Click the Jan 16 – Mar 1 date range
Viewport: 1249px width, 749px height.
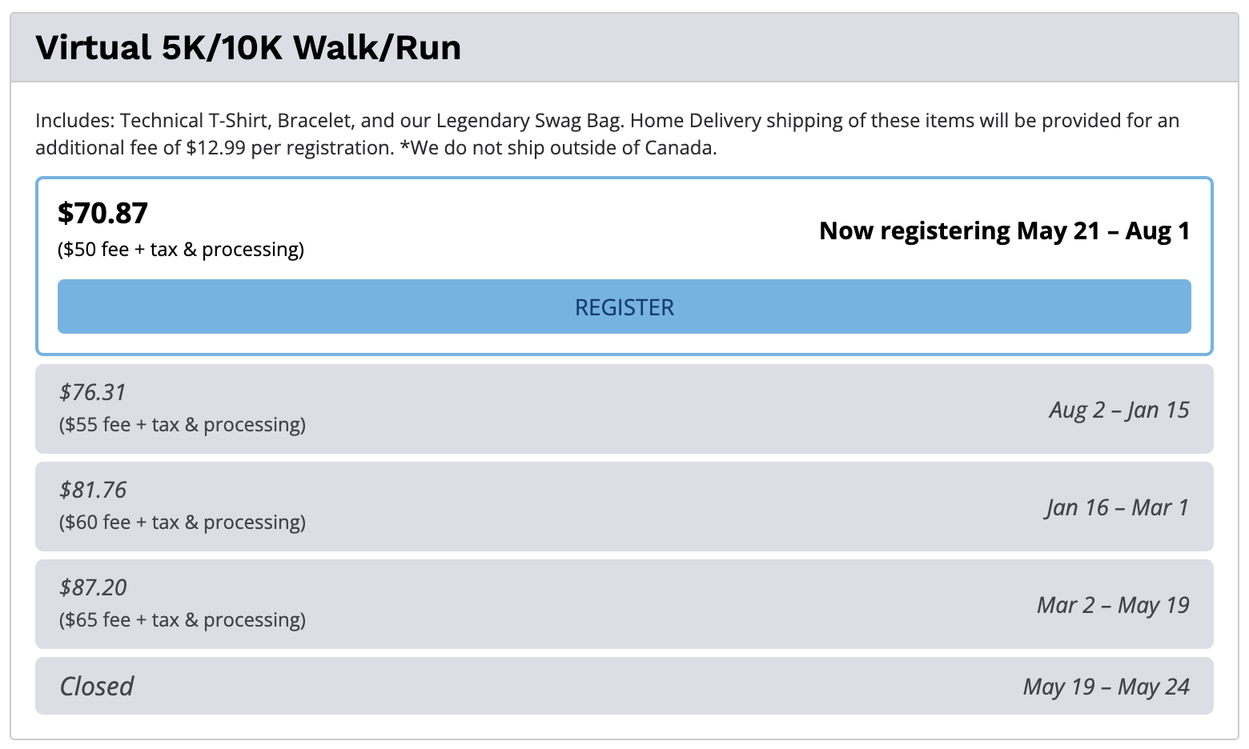pos(1118,508)
